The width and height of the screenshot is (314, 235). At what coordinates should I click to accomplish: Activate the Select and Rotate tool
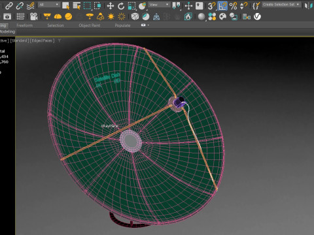point(121,6)
